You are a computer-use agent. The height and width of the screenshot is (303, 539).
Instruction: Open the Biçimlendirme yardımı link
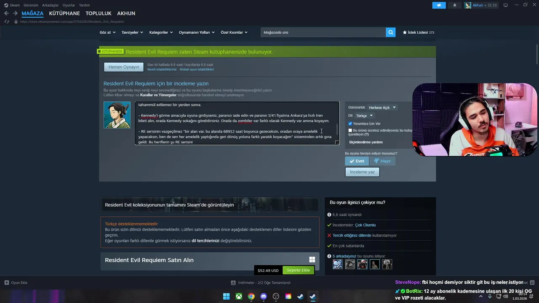[366, 142]
